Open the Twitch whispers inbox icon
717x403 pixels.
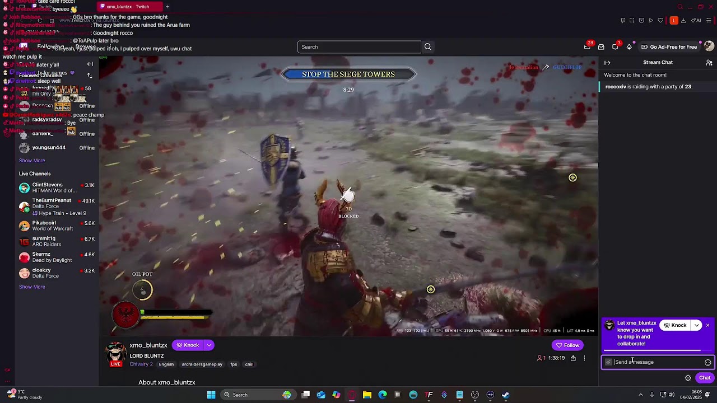[x=601, y=47]
